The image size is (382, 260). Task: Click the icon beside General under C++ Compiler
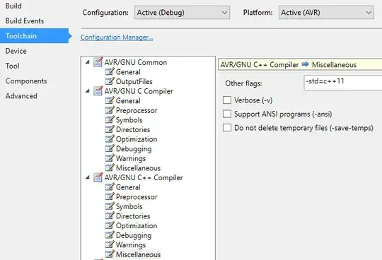110,187
